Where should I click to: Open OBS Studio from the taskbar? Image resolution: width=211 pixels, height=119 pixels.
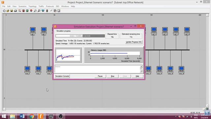(x=61, y=116)
